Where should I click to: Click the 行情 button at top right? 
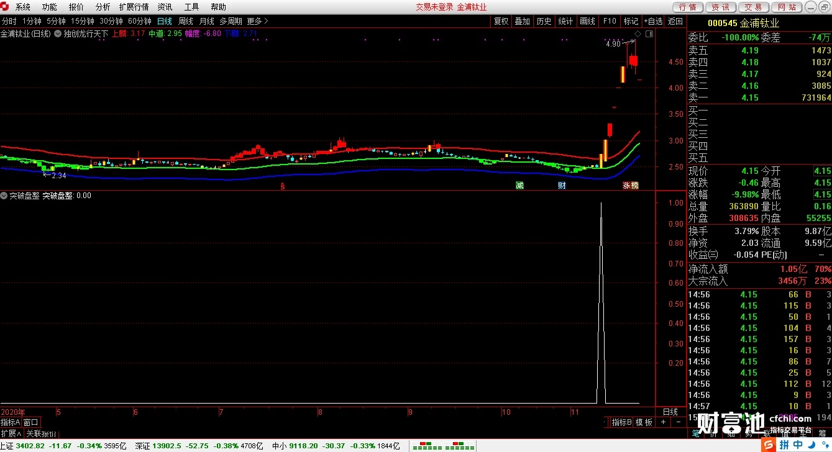coord(688,7)
